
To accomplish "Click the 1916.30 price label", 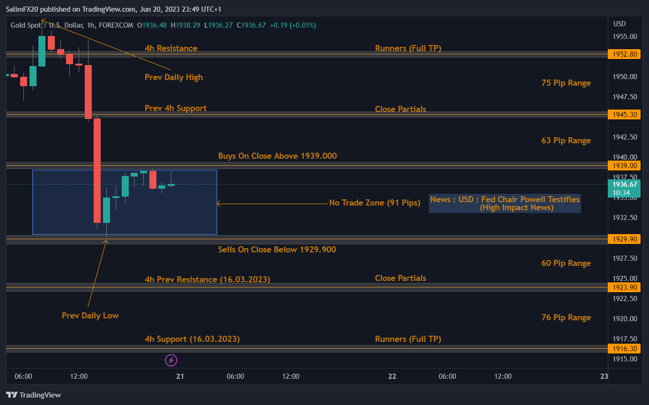I will pyautogui.click(x=624, y=348).
